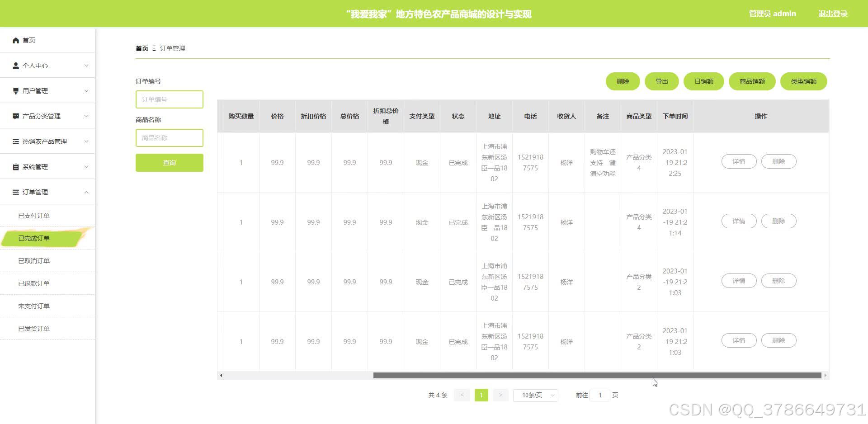The height and width of the screenshot is (424, 868).
Task: Click 管理员 admin in the header
Action: click(772, 14)
